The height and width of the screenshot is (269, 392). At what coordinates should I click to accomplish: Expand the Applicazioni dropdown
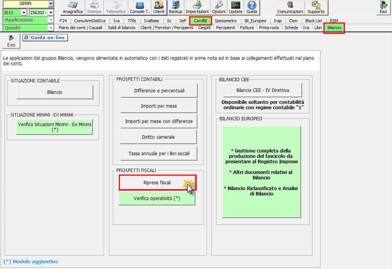[51, 20]
